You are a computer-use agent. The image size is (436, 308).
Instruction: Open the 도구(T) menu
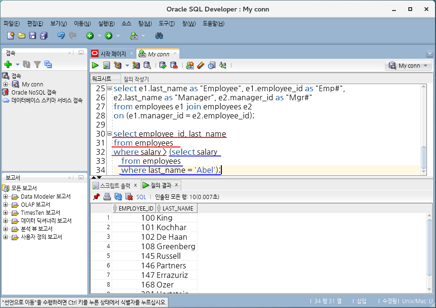click(x=166, y=24)
